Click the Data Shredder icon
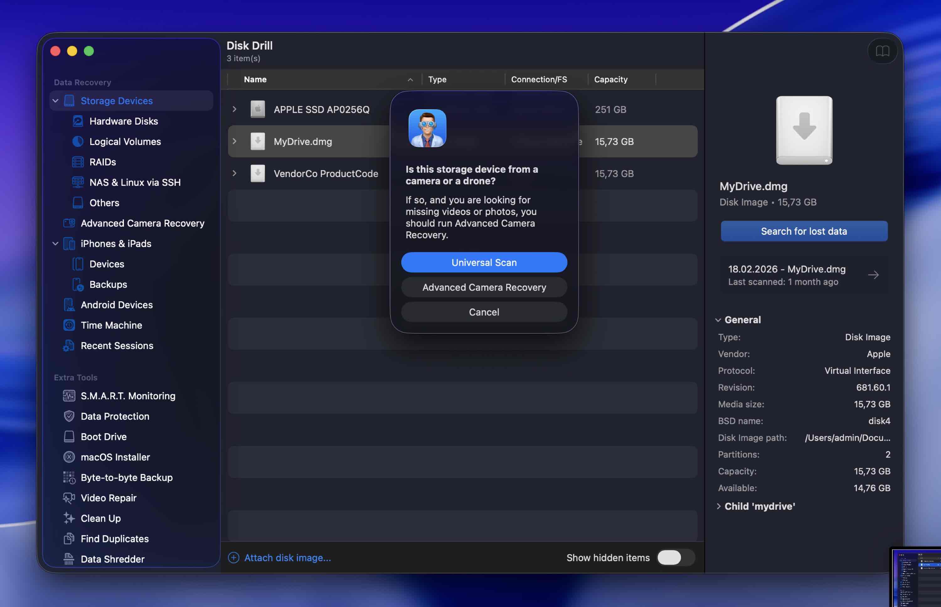The image size is (941, 607). 69,559
